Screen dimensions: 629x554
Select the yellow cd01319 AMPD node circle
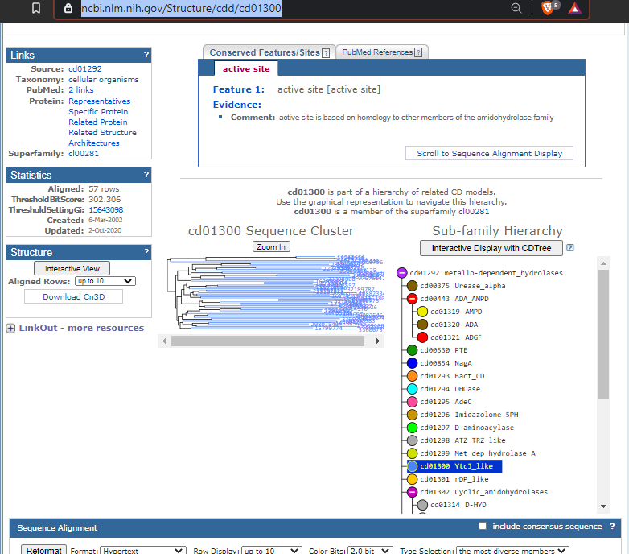pyautogui.click(x=422, y=312)
